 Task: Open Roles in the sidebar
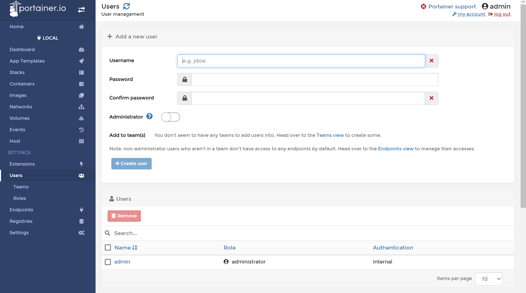click(x=20, y=198)
